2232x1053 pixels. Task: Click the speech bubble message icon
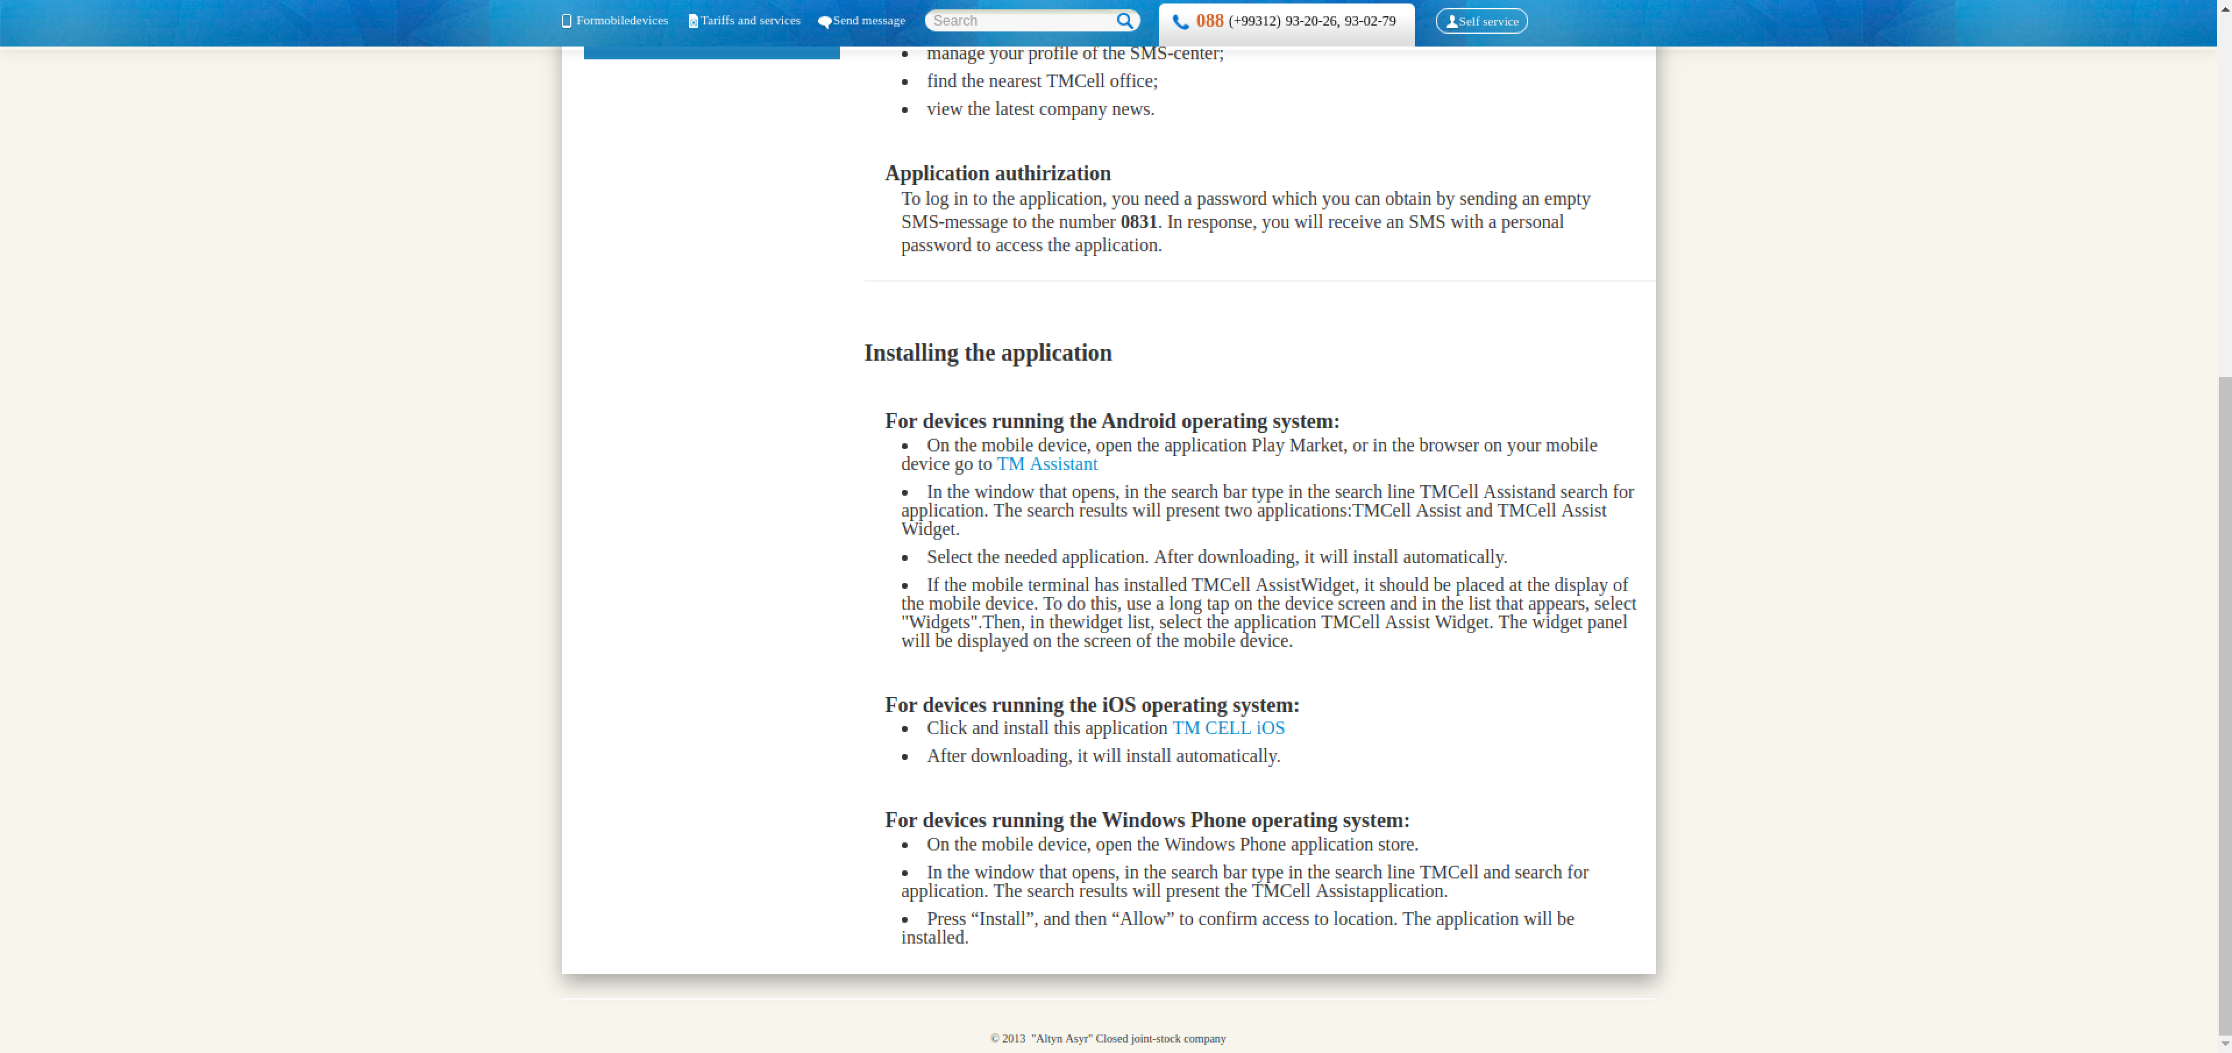click(824, 22)
